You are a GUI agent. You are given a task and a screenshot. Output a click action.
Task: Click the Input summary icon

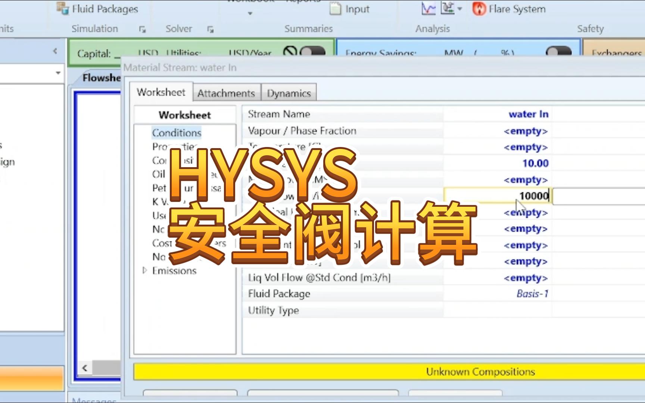335,9
